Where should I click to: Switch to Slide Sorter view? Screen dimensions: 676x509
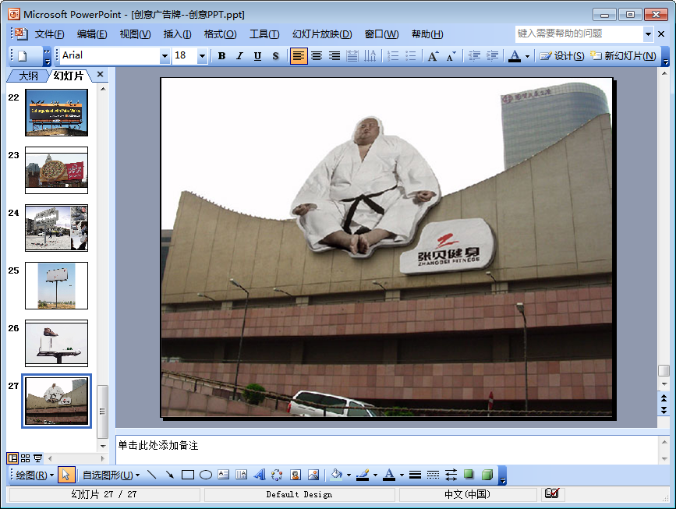click(x=25, y=458)
